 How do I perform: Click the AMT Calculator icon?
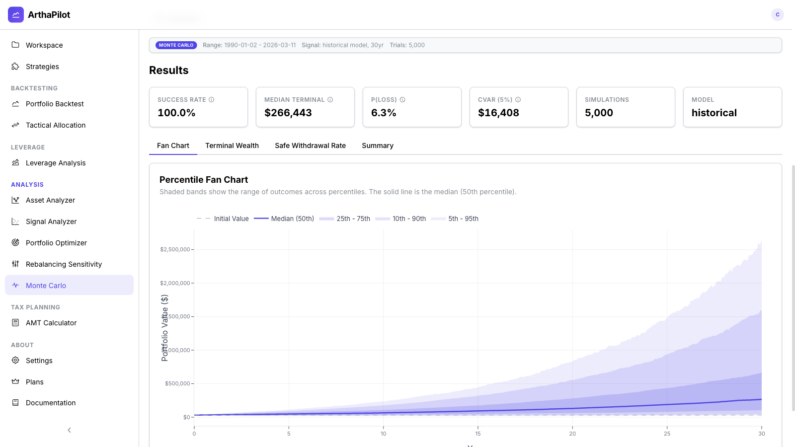pos(15,323)
